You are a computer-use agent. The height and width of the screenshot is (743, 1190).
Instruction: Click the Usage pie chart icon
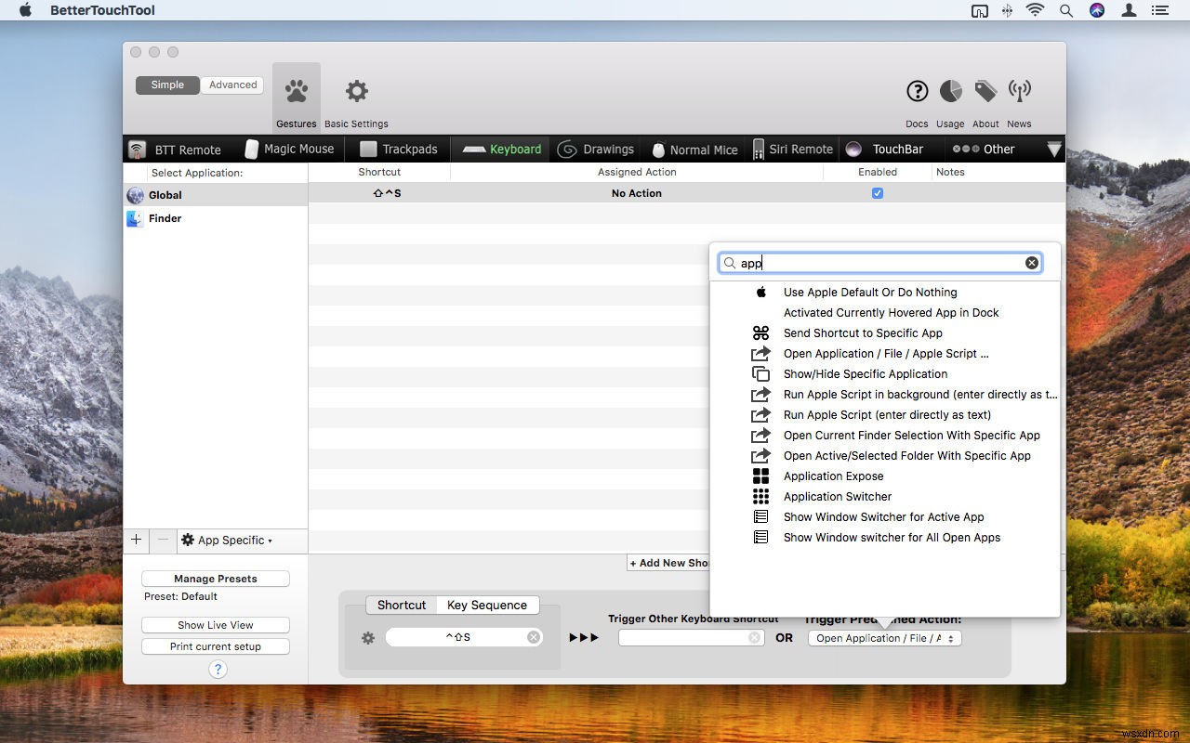(950, 91)
